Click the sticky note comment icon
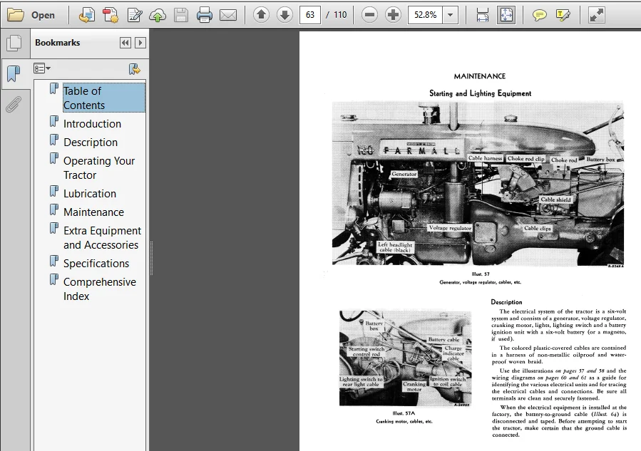Screen dimensions: 641x451 click(x=539, y=16)
